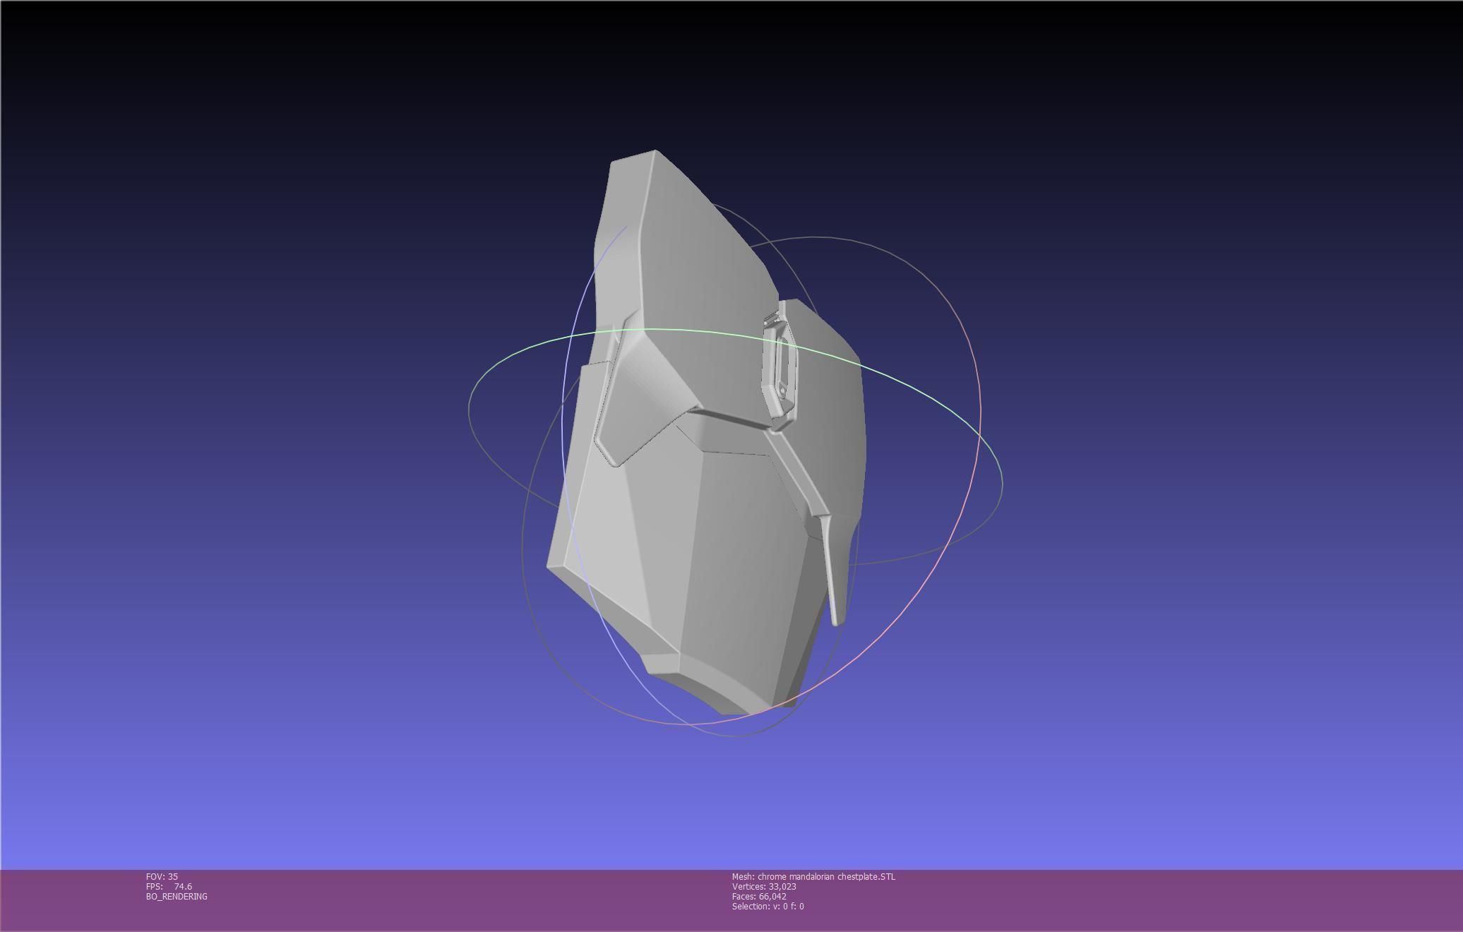The image size is (1463, 932).
Task: Click the Selection: v: 0 f: 0 text
Action: click(768, 907)
